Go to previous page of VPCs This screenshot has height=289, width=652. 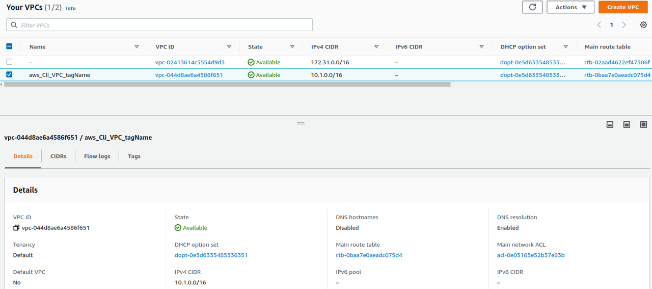[599, 25]
